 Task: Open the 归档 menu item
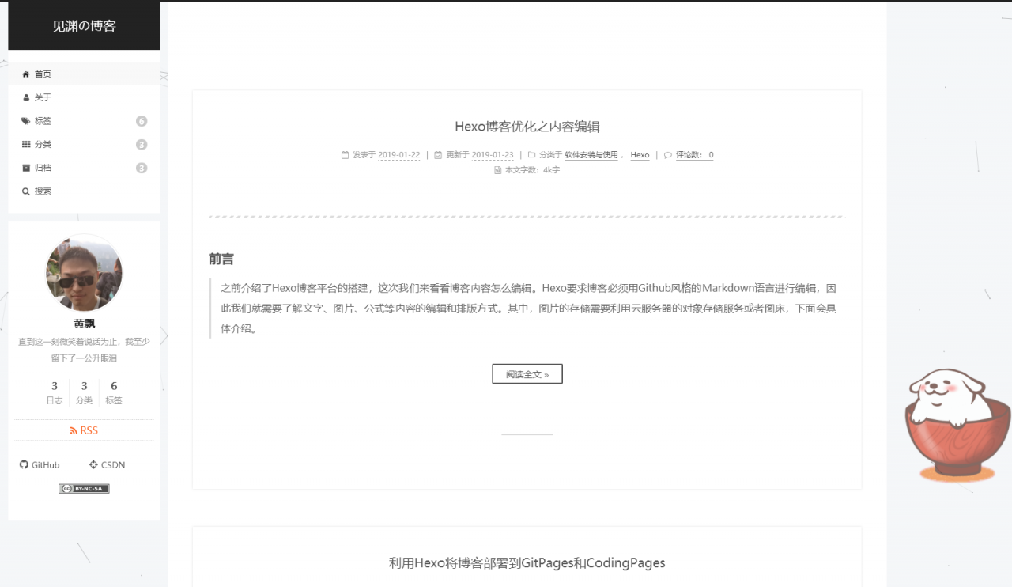pyautogui.click(x=84, y=168)
